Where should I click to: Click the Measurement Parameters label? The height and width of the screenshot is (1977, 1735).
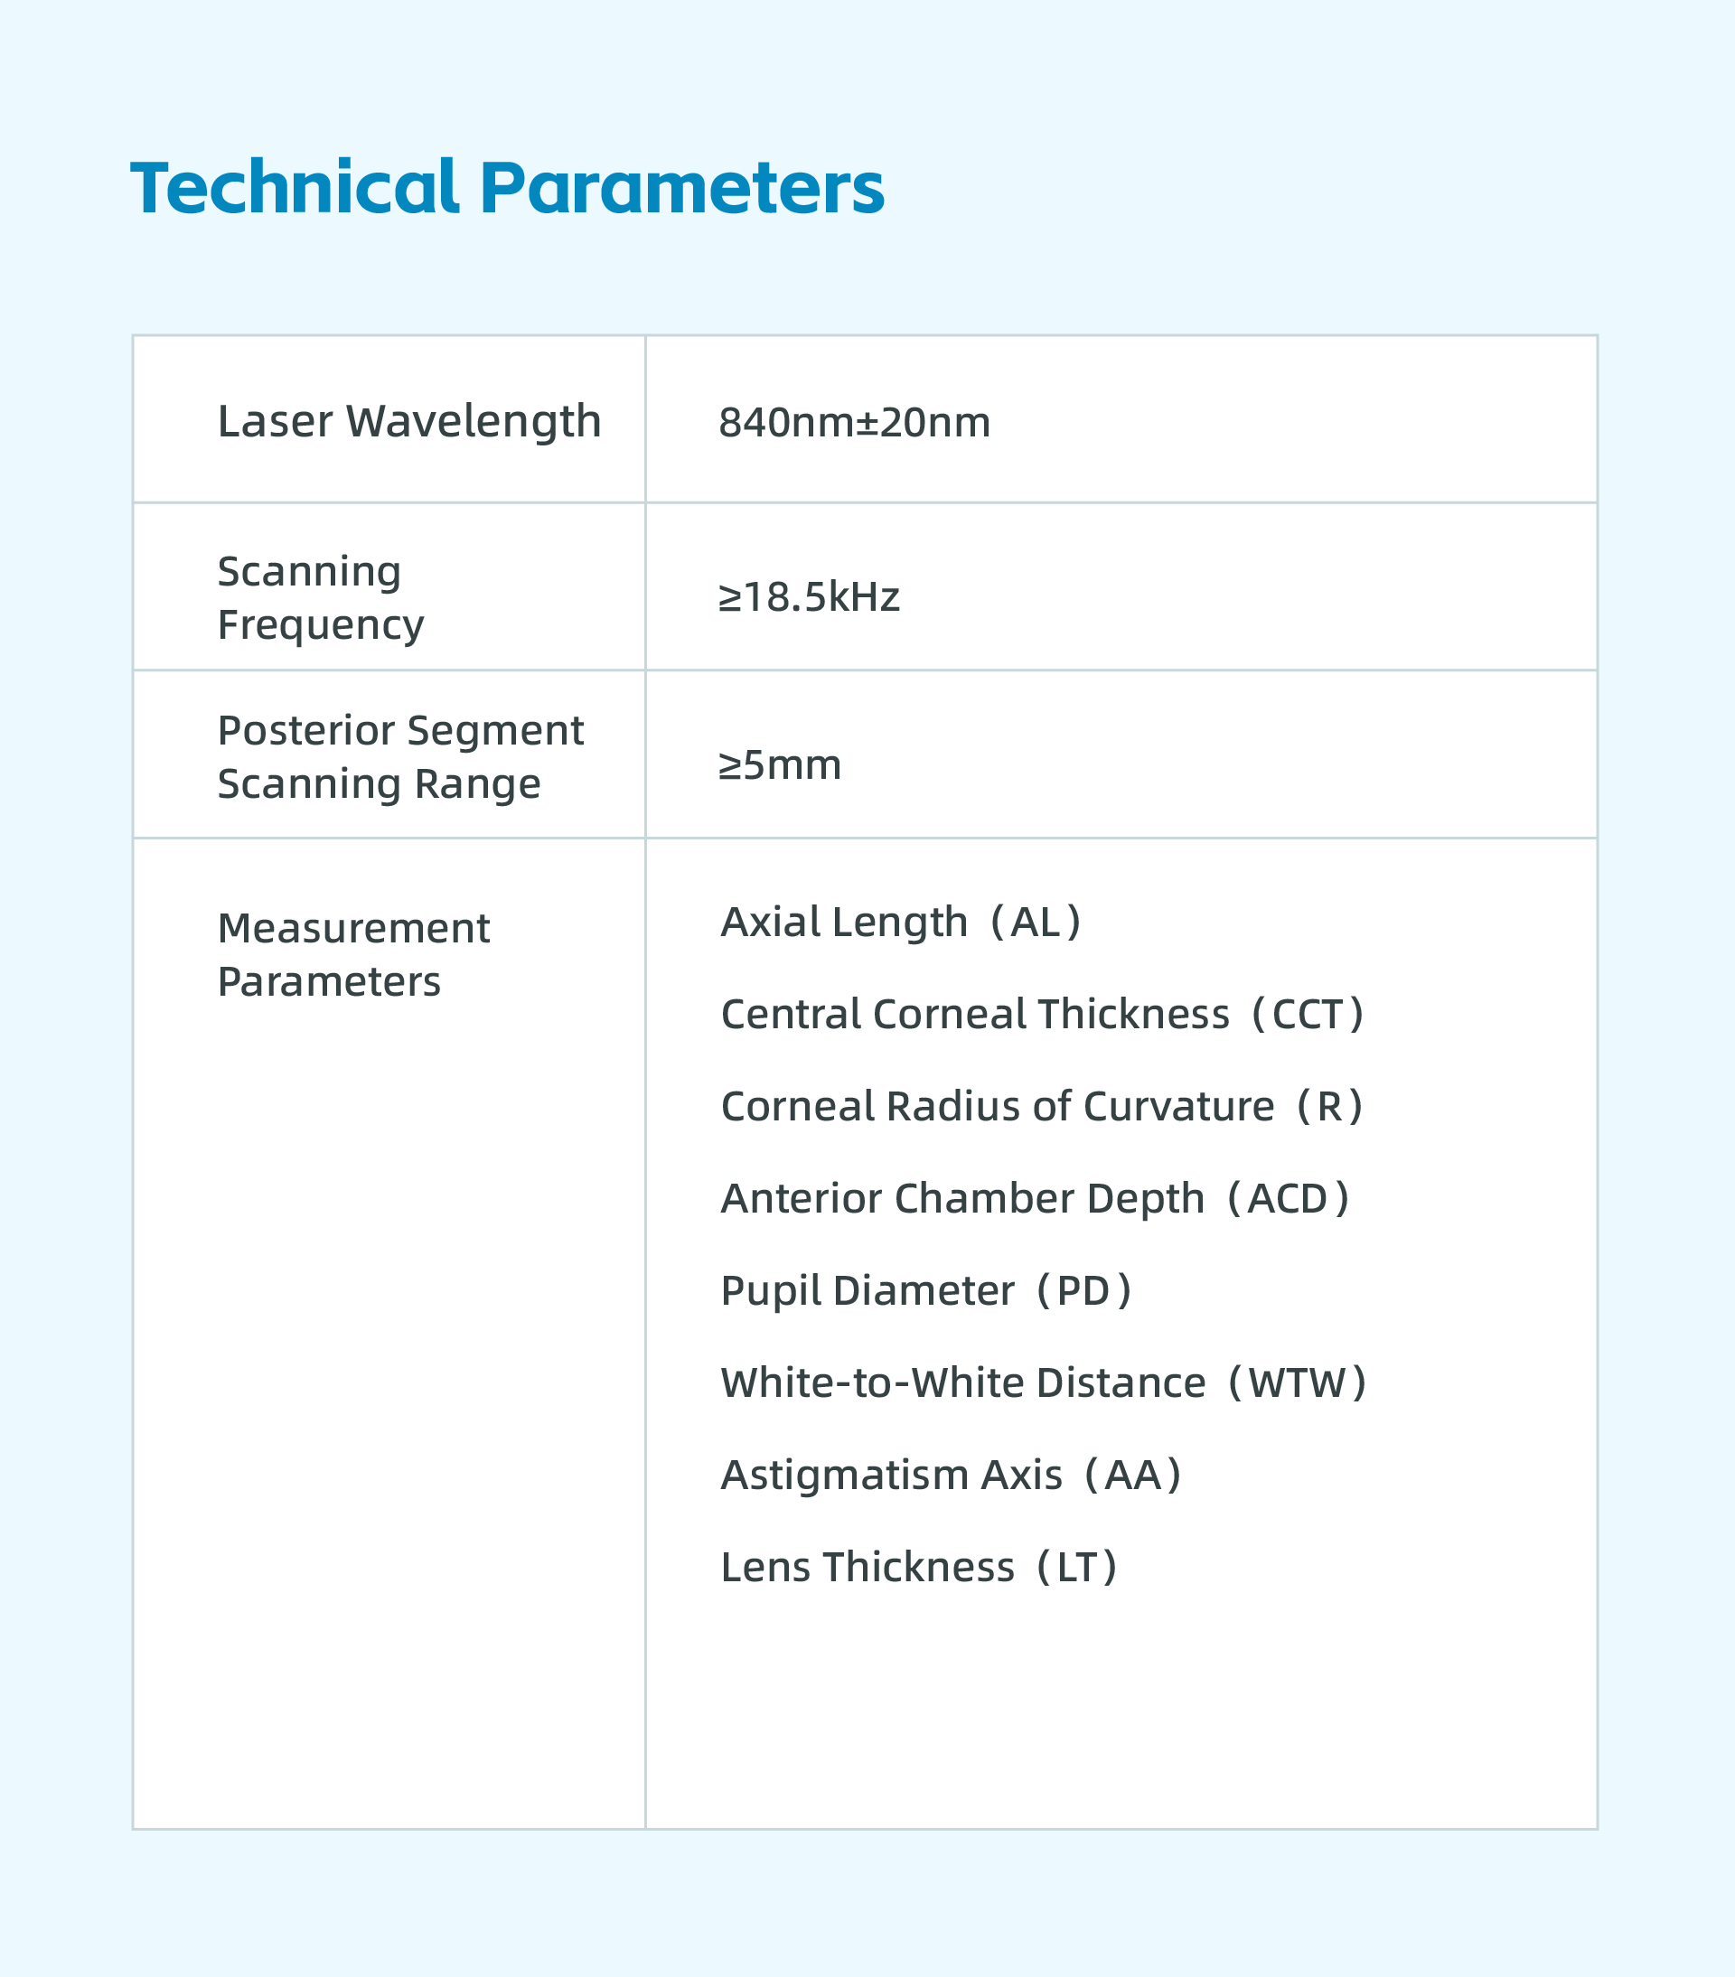[x=353, y=955]
